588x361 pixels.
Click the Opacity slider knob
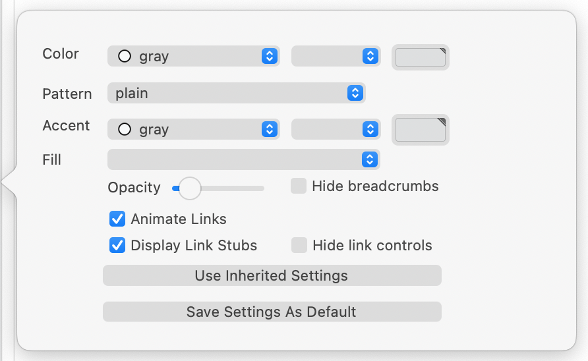click(x=190, y=188)
